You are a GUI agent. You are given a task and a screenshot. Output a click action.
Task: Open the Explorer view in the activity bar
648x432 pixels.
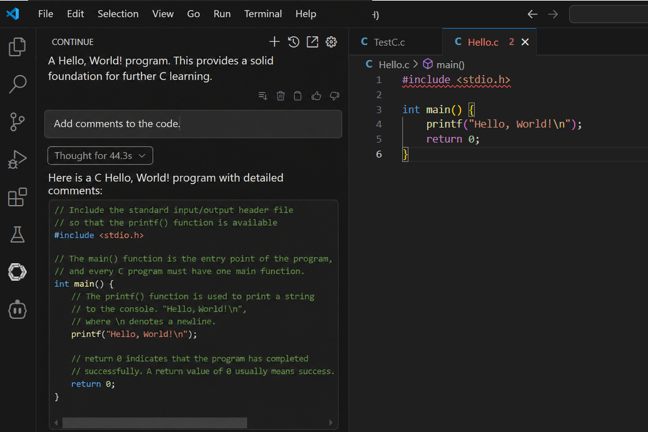click(x=18, y=46)
